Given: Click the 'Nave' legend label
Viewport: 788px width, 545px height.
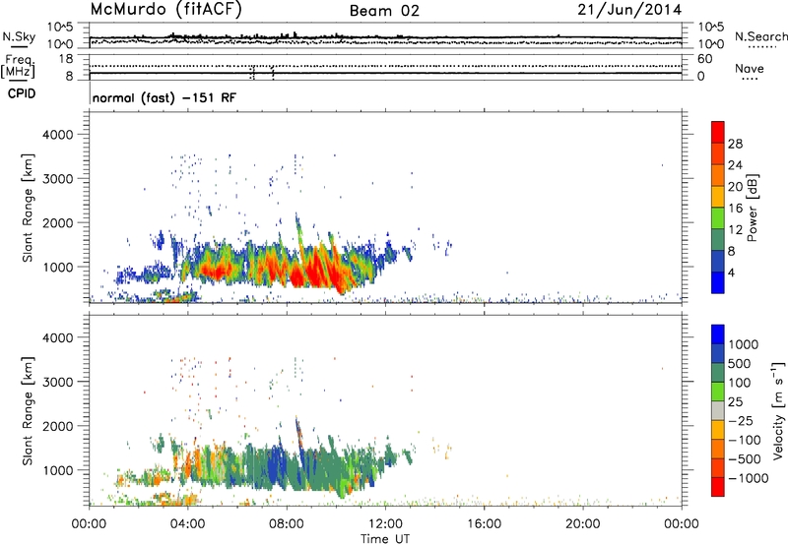Looking at the screenshot, I should pos(749,68).
